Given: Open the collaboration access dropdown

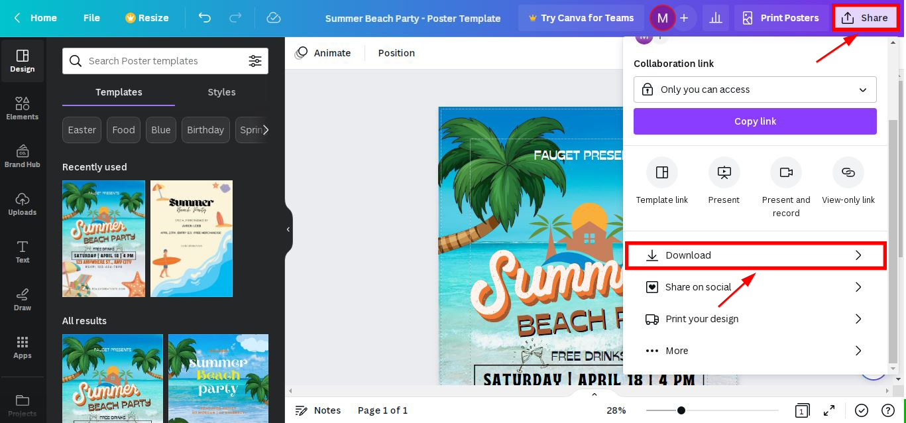Looking at the screenshot, I should [x=755, y=90].
